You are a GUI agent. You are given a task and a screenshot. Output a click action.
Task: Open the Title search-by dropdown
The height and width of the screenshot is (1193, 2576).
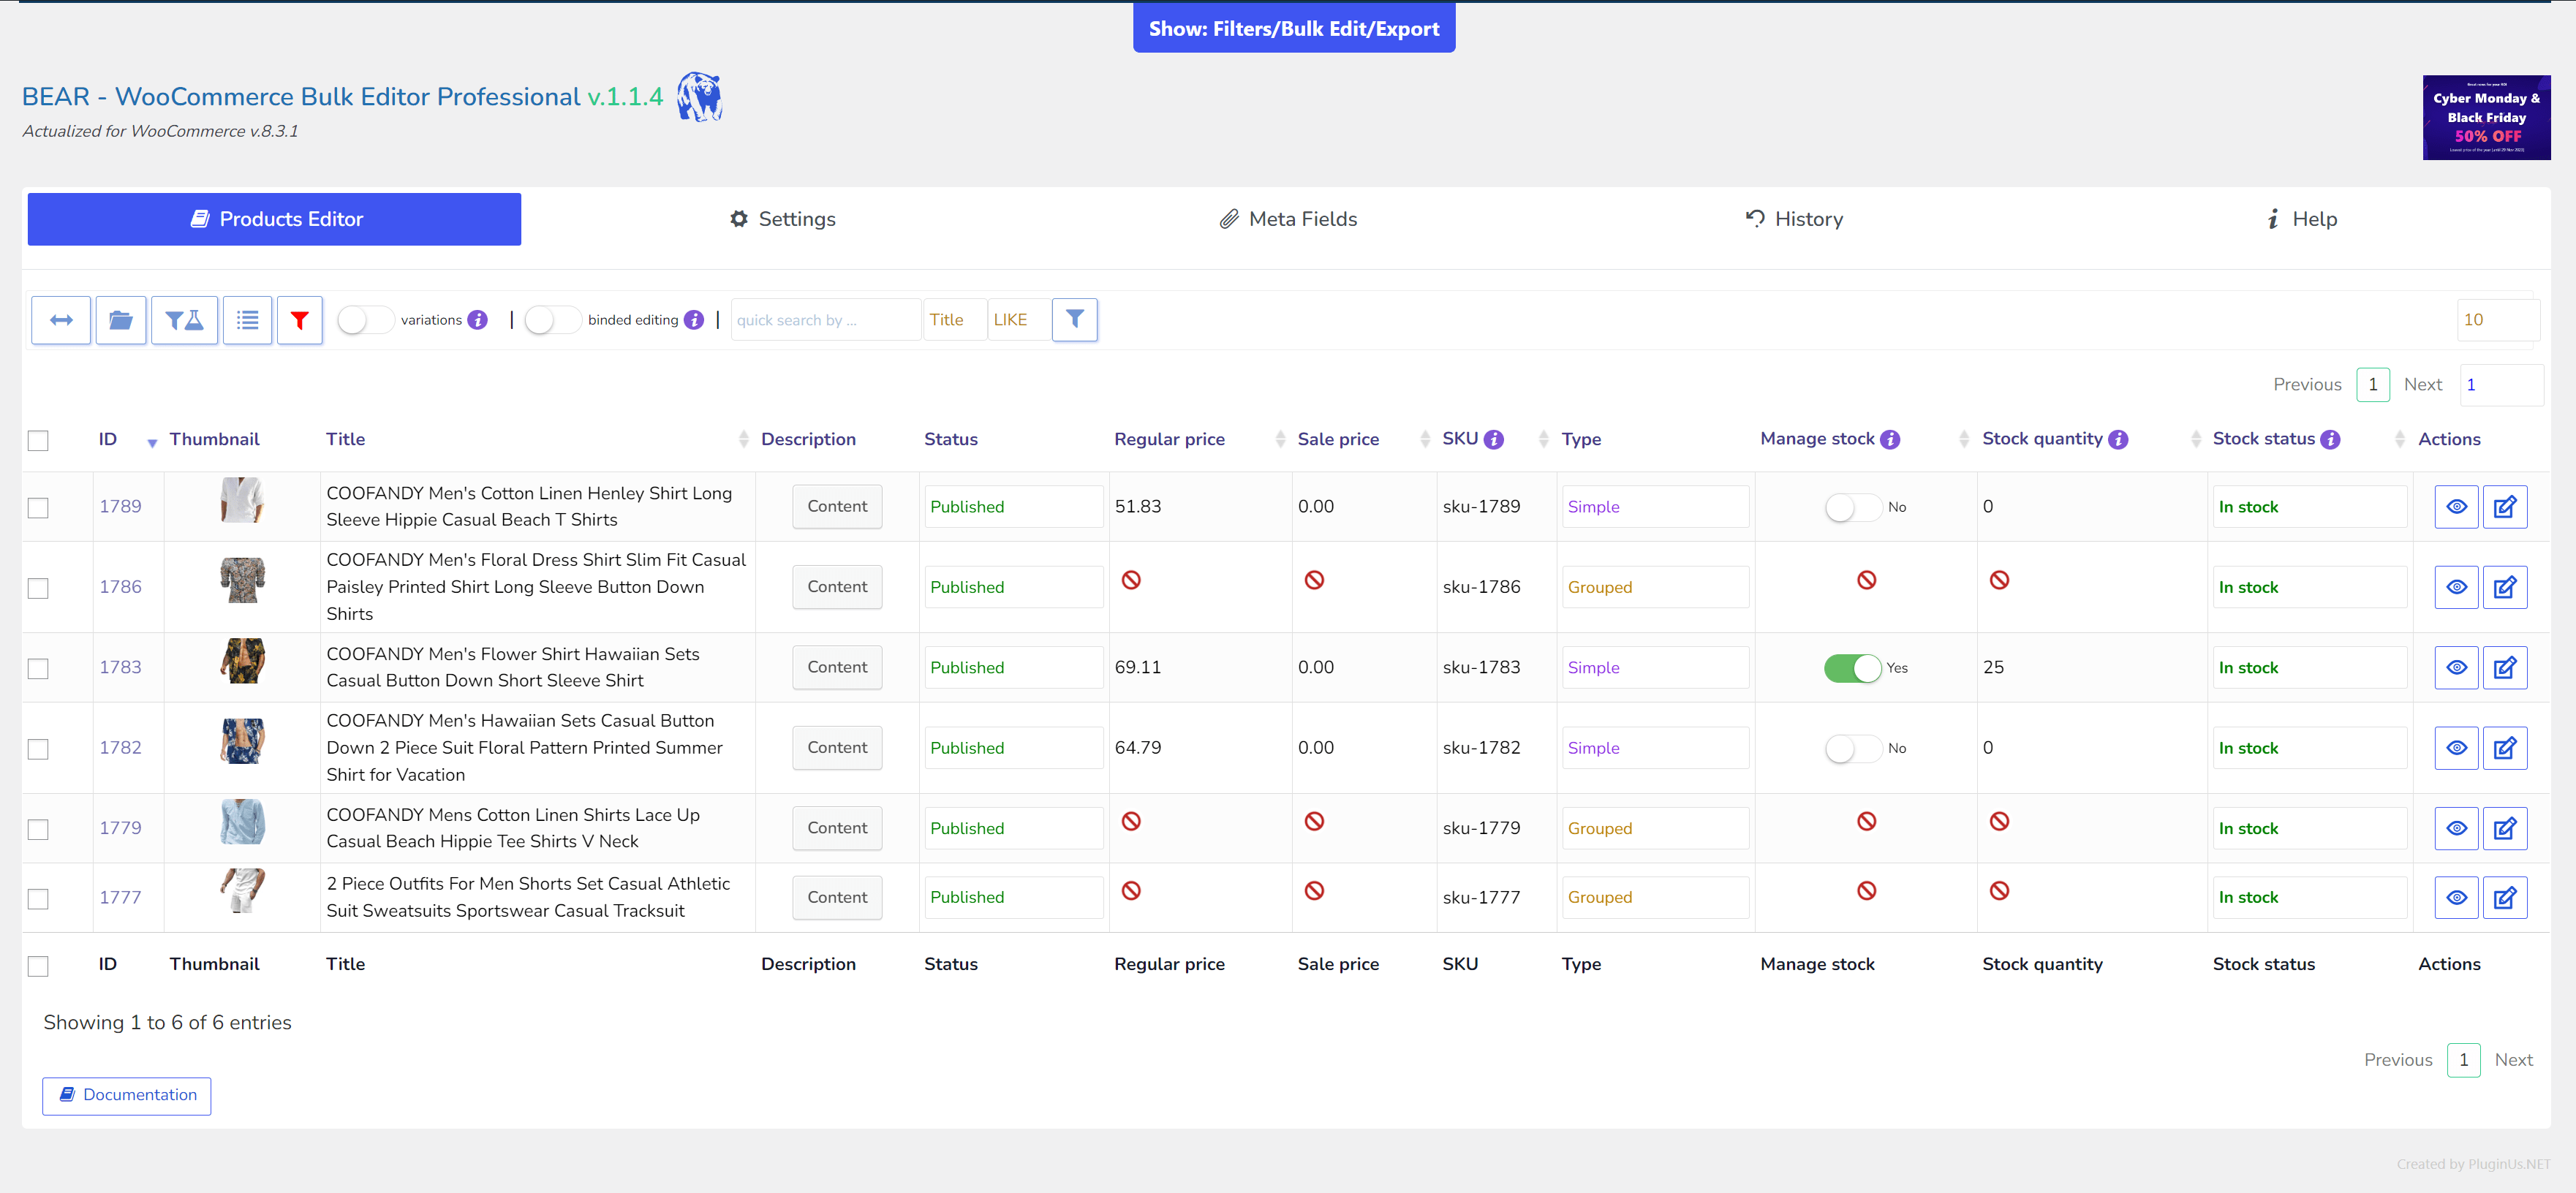tap(954, 320)
